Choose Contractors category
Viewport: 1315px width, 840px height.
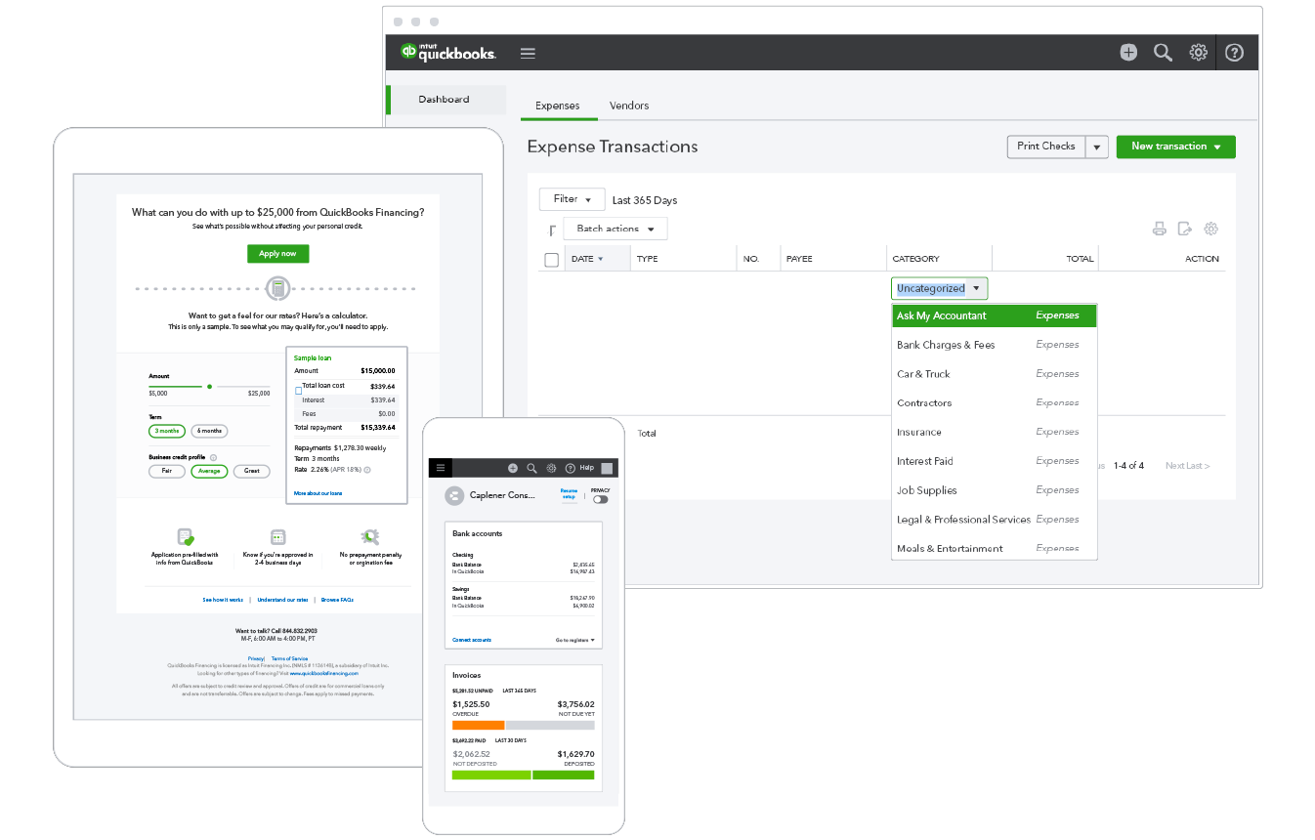click(995, 402)
